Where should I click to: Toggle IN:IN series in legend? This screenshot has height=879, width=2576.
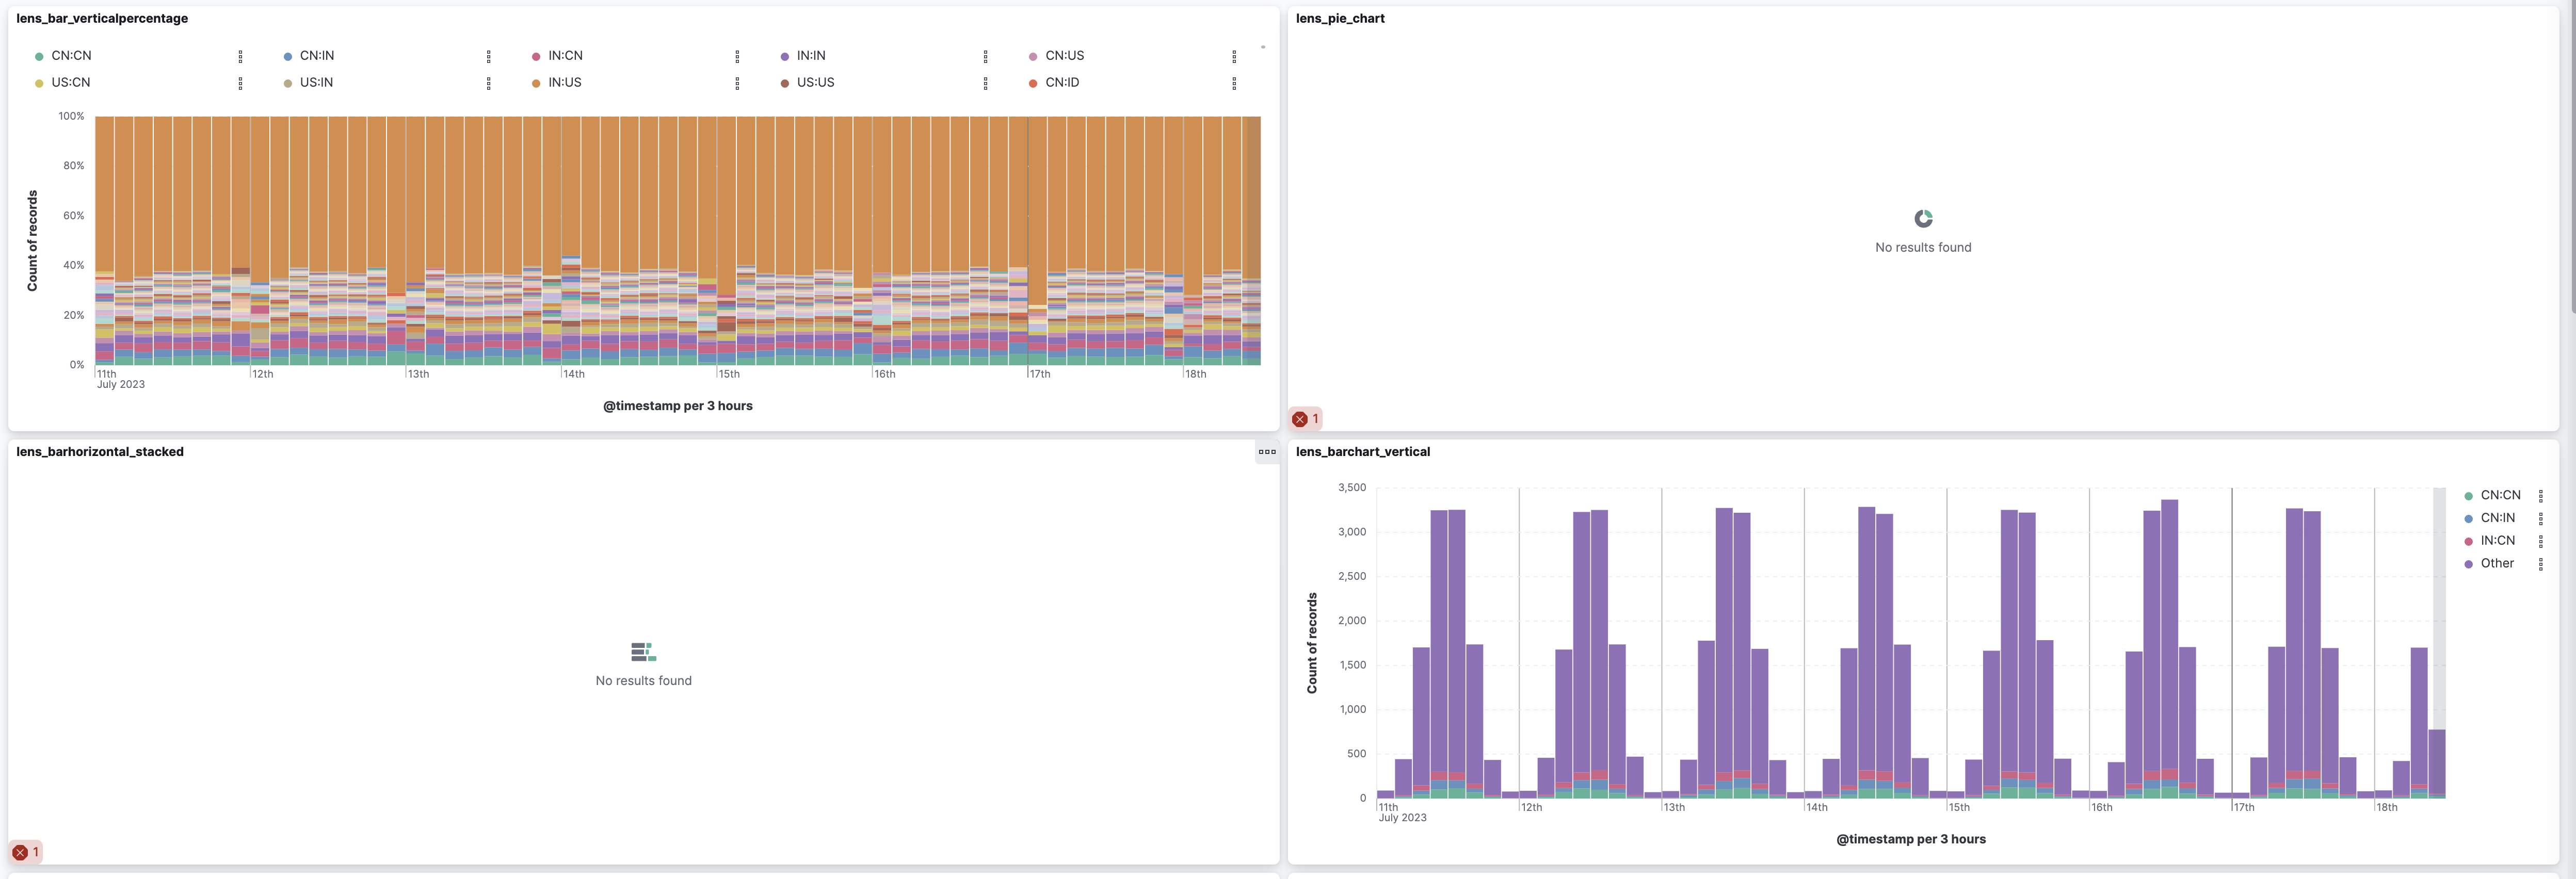pos(811,56)
